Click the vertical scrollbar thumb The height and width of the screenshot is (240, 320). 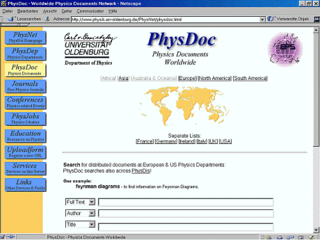(316, 90)
